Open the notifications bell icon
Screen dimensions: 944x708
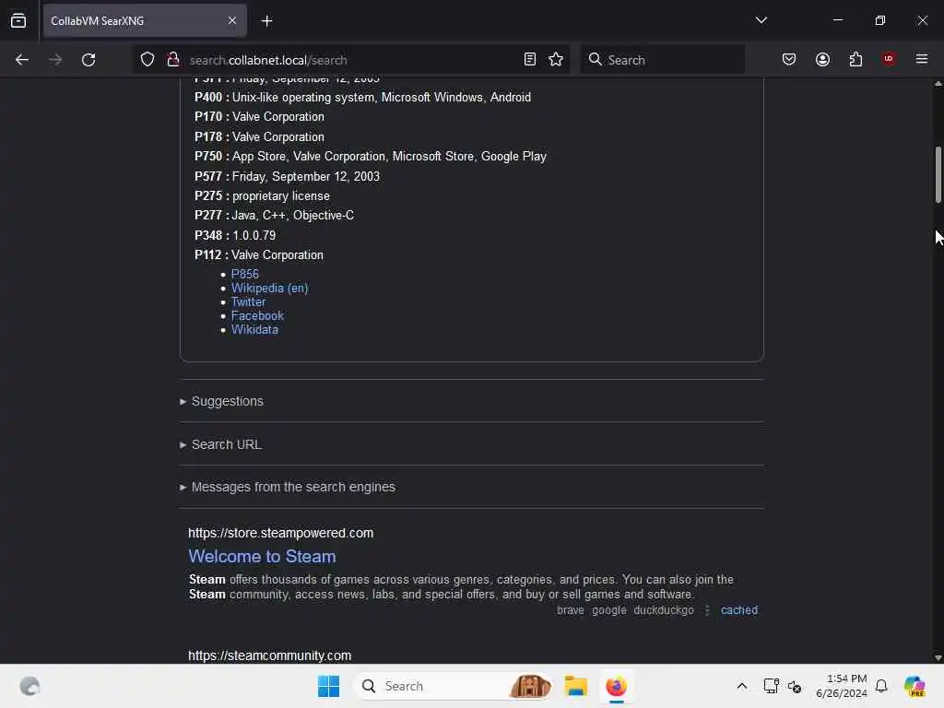pyautogui.click(x=881, y=686)
